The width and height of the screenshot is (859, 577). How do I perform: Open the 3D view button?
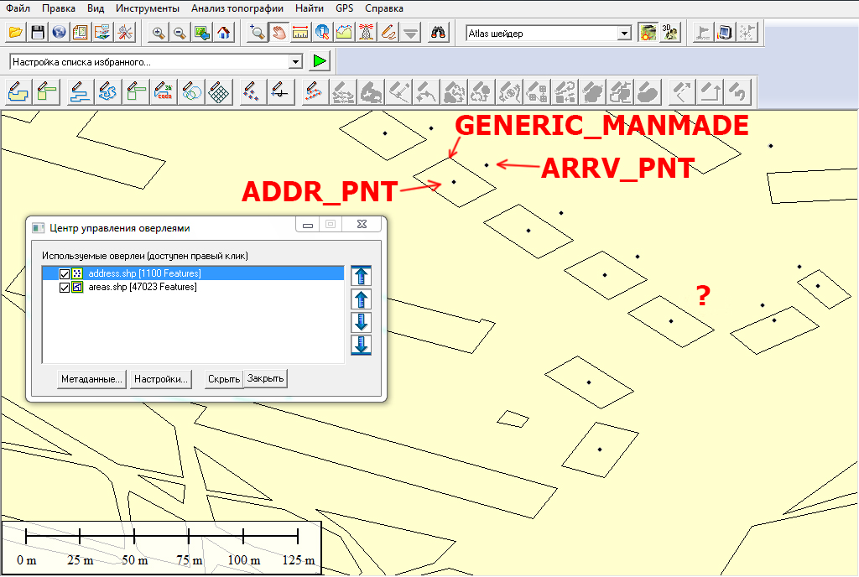(669, 33)
